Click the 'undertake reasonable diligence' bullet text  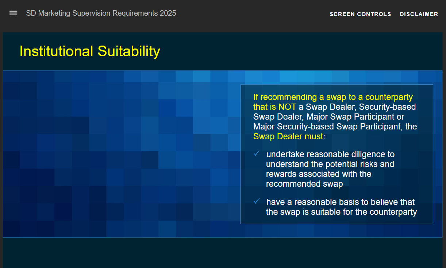(330, 169)
